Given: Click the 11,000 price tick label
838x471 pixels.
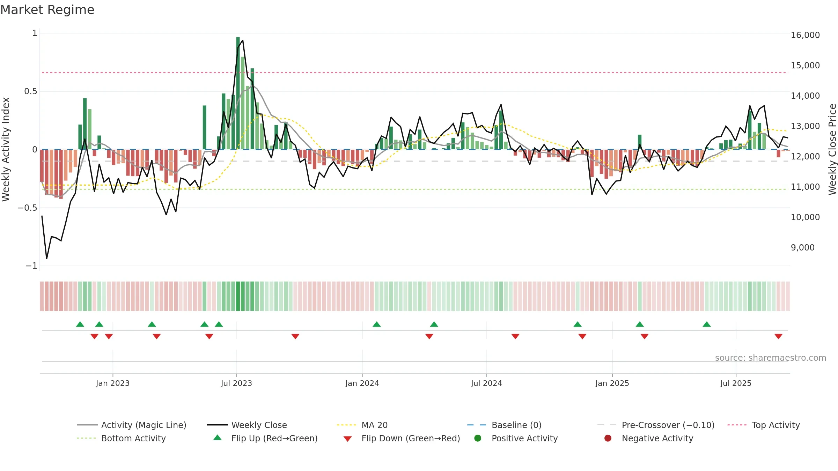Looking at the screenshot, I should coord(805,187).
